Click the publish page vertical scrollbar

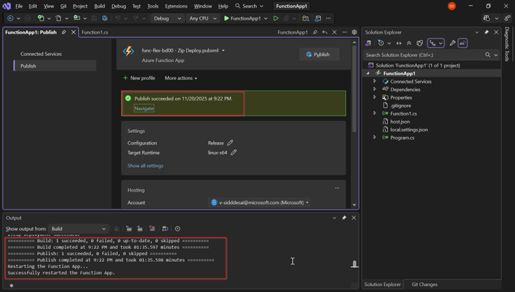click(x=354, y=90)
